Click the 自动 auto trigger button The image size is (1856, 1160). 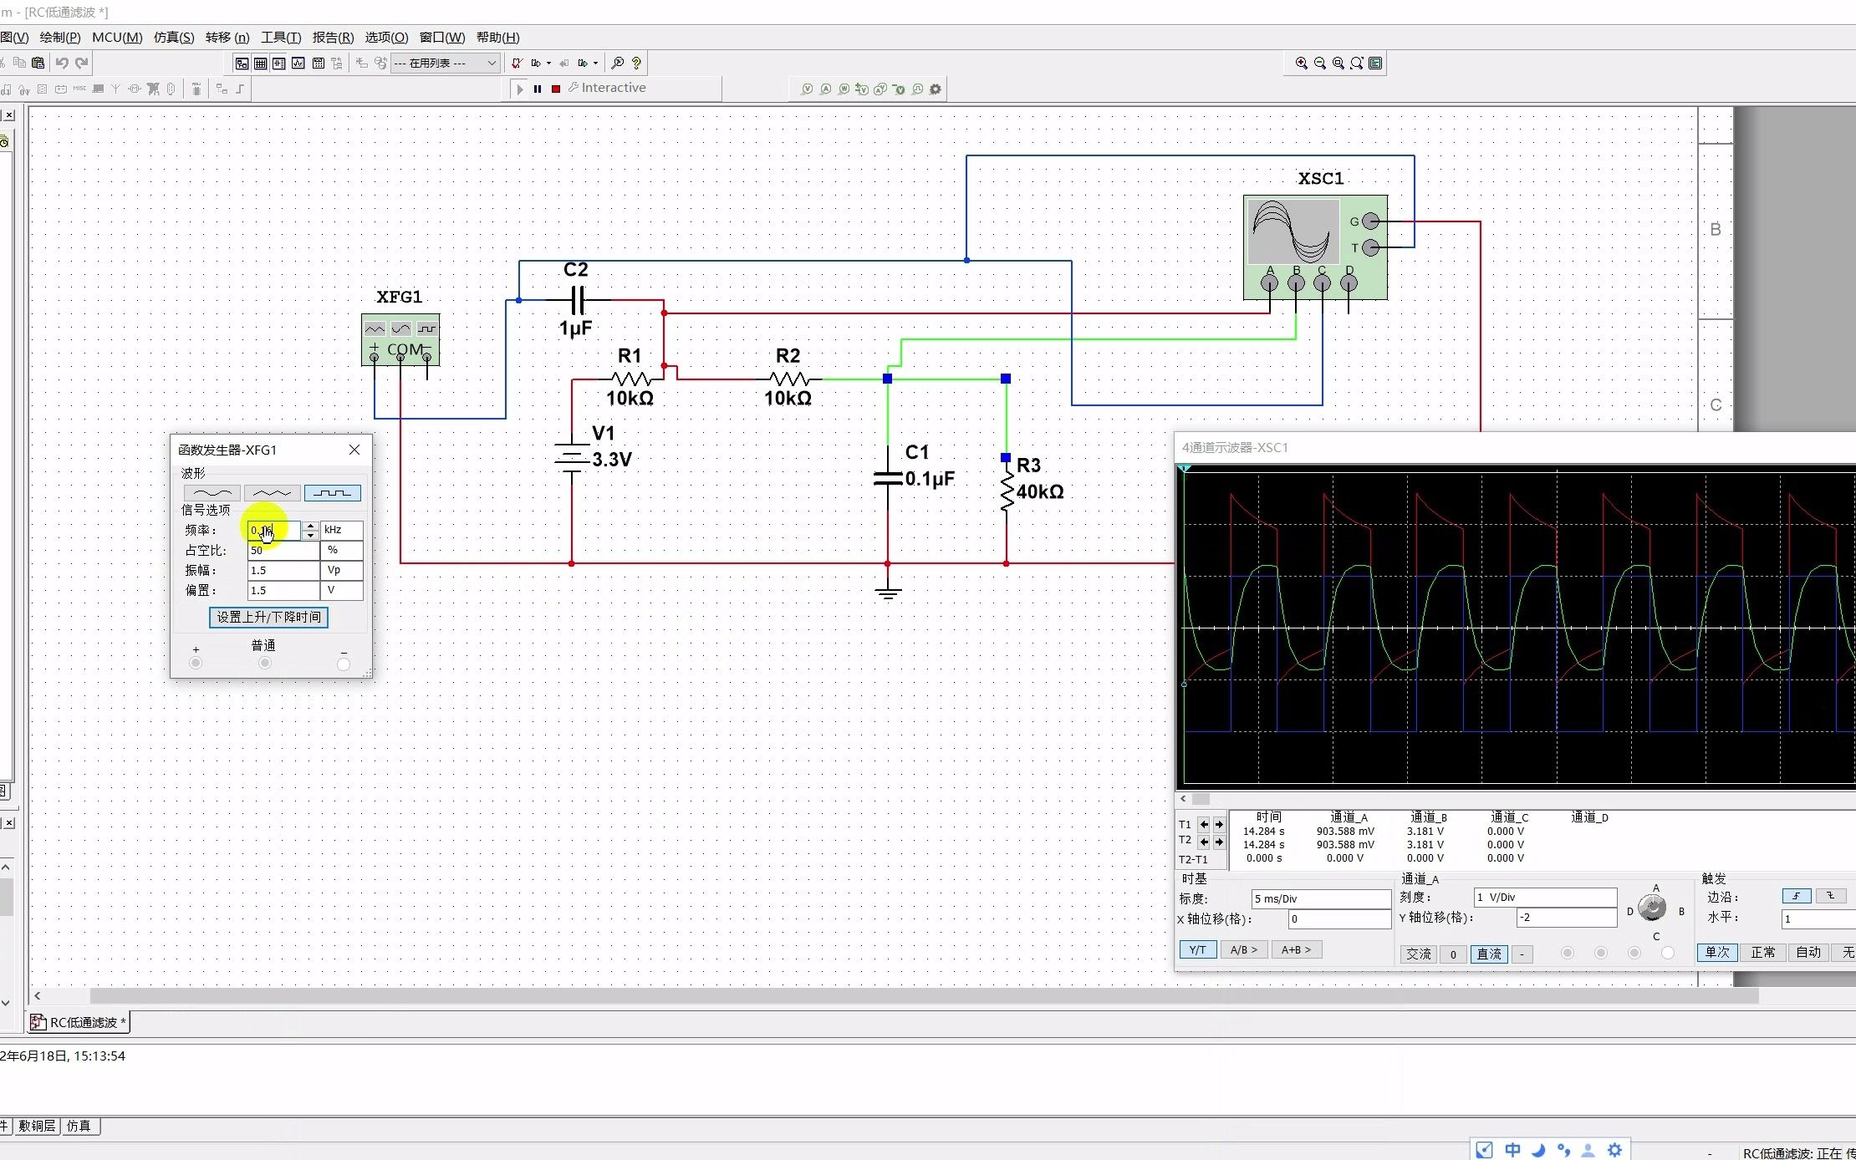point(1808,953)
